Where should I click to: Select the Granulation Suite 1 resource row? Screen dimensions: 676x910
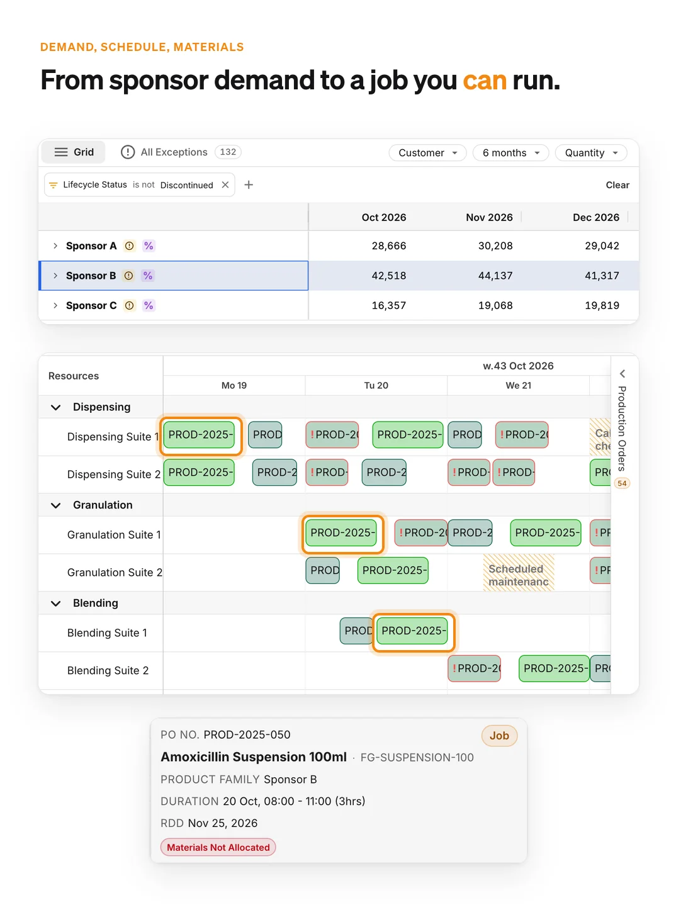click(x=101, y=535)
